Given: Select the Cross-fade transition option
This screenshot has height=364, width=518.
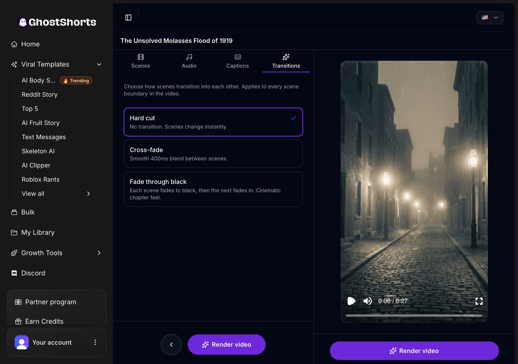Looking at the screenshot, I should (213, 154).
